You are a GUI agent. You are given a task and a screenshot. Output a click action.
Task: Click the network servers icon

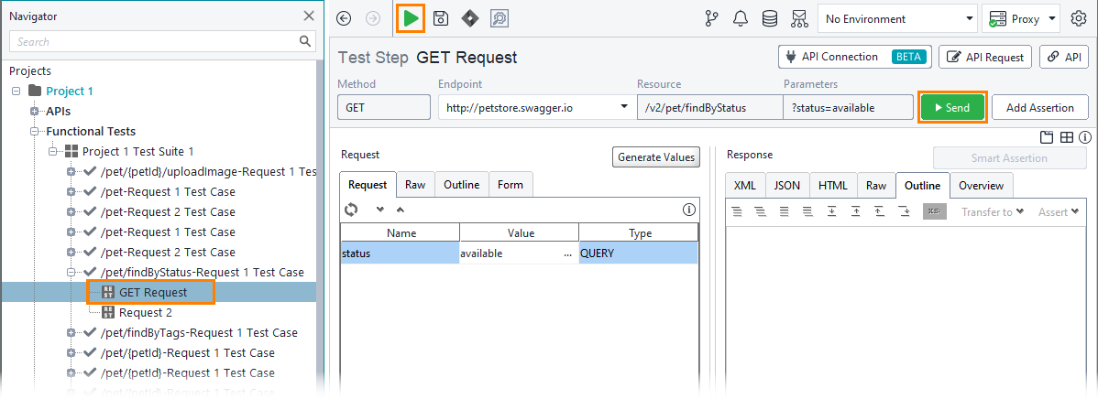point(799,19)
